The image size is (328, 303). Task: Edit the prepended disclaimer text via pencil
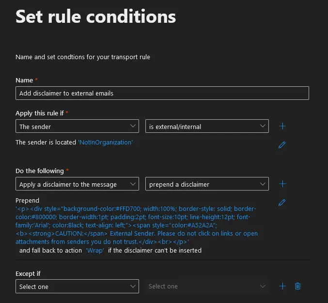coord(282,202)
